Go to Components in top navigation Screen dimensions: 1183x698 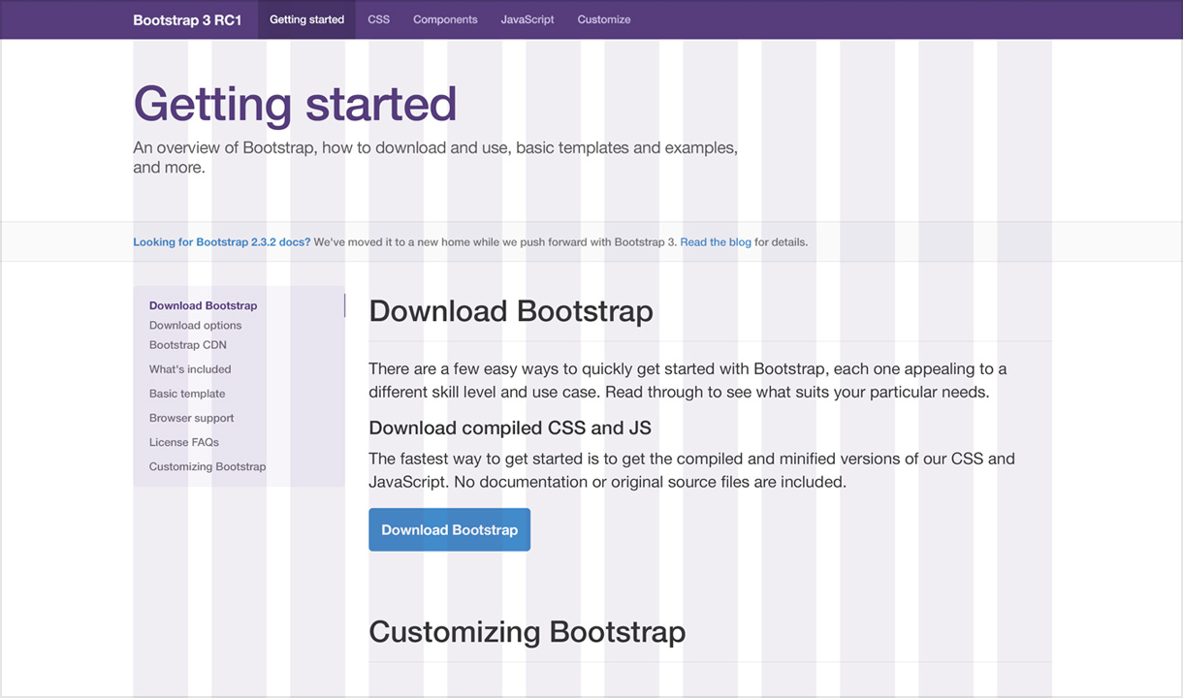[x=445, y=19]
